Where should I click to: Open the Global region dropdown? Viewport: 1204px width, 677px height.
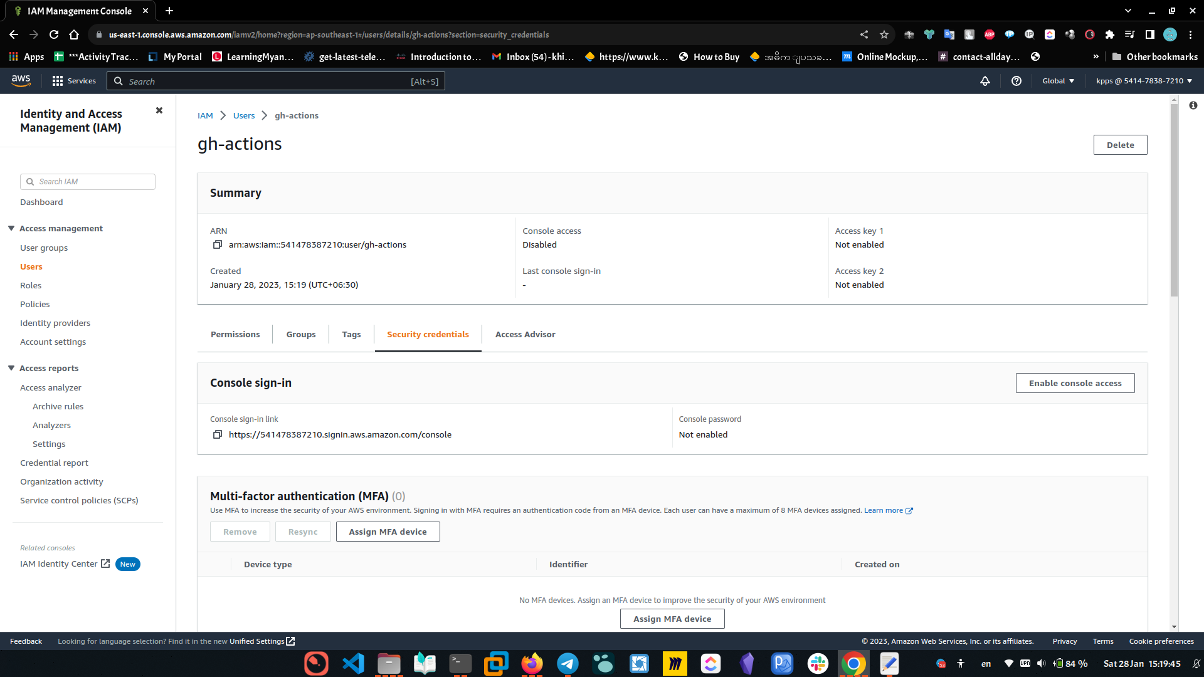pyautogui.click(x=1058, y=81)
